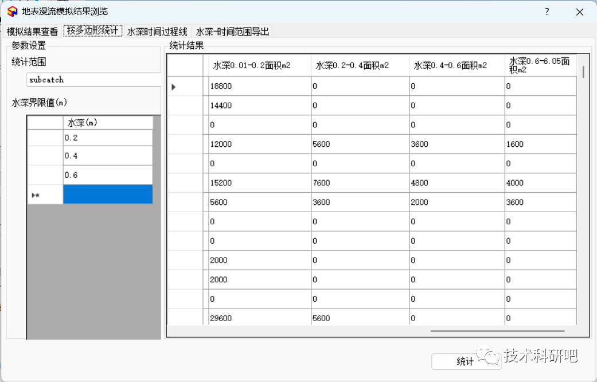Select the 0.6 water depth cell

tap(108, 175)
